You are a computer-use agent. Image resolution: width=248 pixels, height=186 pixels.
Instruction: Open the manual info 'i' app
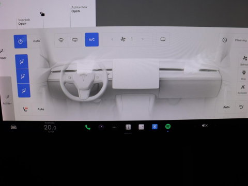click(x=128, y=127)
